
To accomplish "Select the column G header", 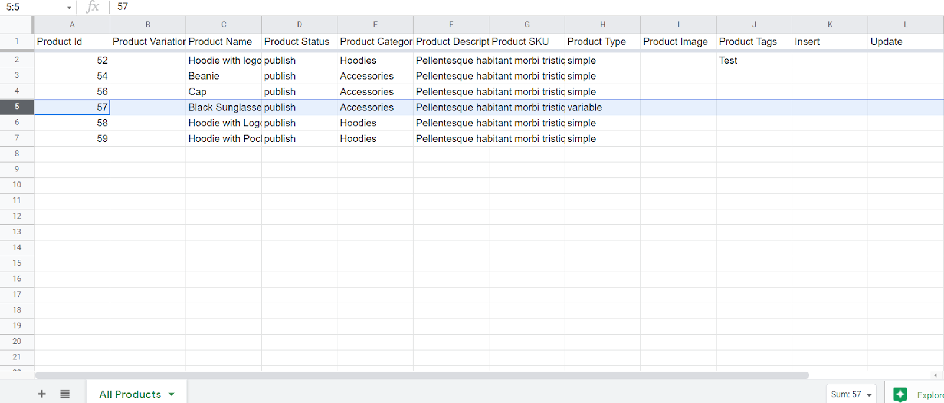I will [527, 25].
